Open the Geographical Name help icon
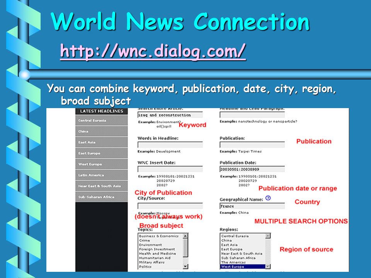Image resolution: width=371 pixels, height=278 pixels. coord(268,198)
